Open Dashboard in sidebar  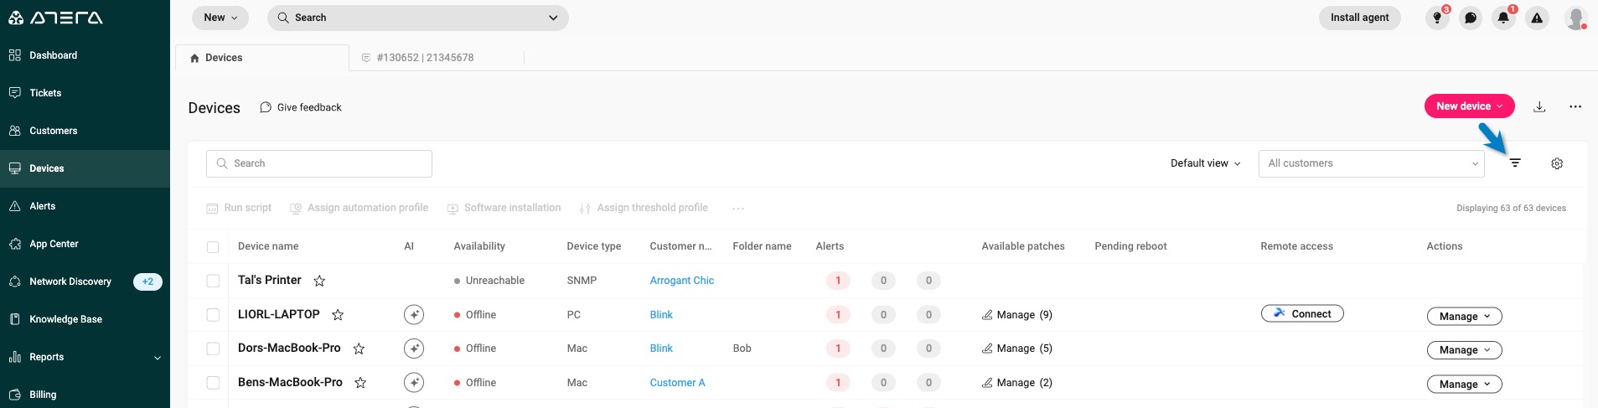(x=85, y=55)
